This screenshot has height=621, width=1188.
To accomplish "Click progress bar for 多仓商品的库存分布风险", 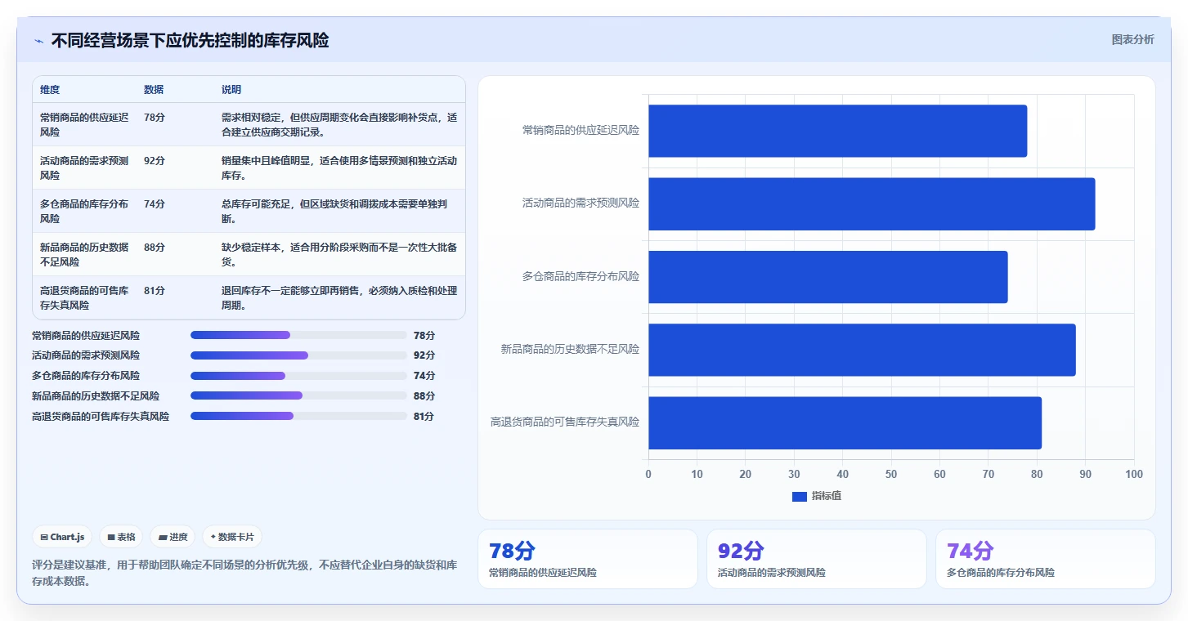I will (298, 376).
